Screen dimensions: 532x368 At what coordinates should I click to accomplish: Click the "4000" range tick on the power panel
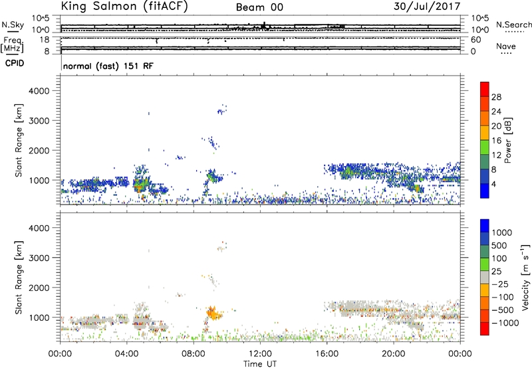point(39,91)
